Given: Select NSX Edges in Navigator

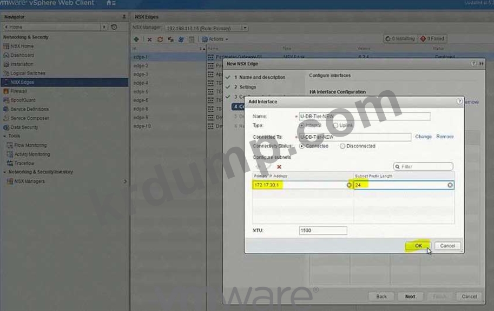Looking at the screenshot, I should click(x=64, y=82).
